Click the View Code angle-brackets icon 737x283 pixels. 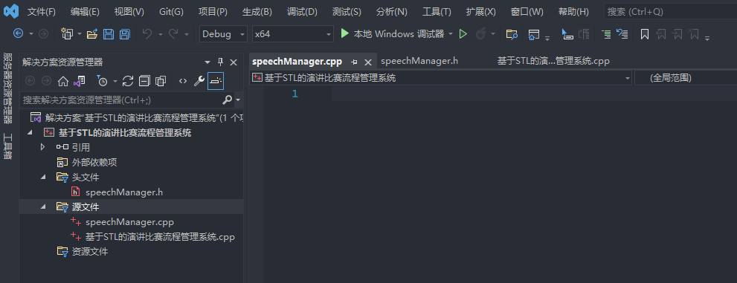pos(183,81)
